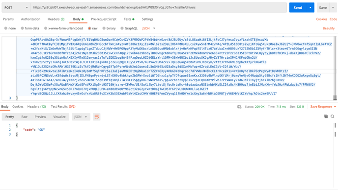Open the response Cookies tab
Image resolution: width=338 pixels, height=190 pixels.
18,106
